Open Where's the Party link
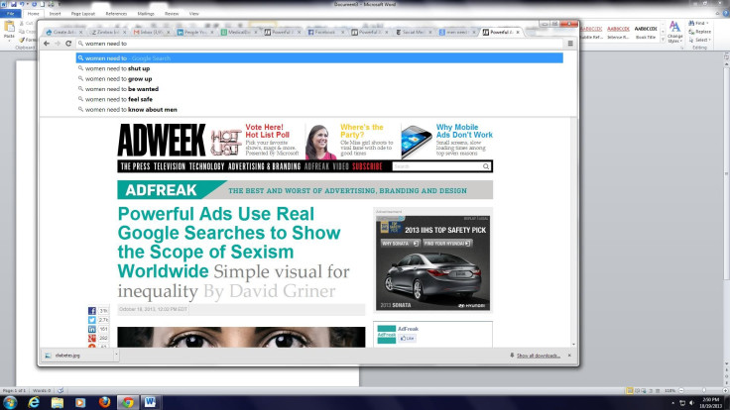This screenshot has height=410, width=730. pos(362,131)
